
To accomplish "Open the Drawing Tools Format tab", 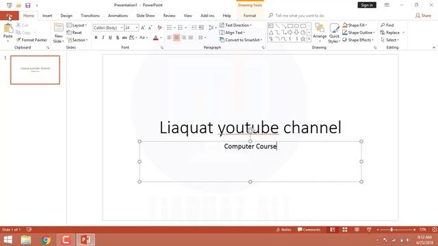I will pos(250,16).
